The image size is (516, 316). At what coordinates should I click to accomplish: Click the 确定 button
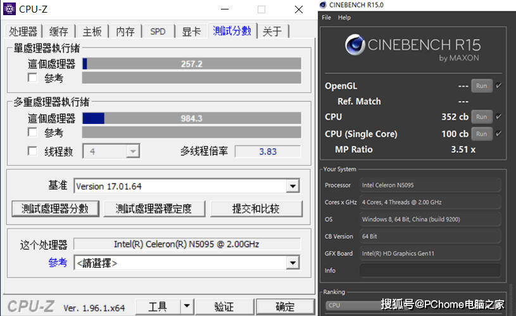click(x=285, y=307)
